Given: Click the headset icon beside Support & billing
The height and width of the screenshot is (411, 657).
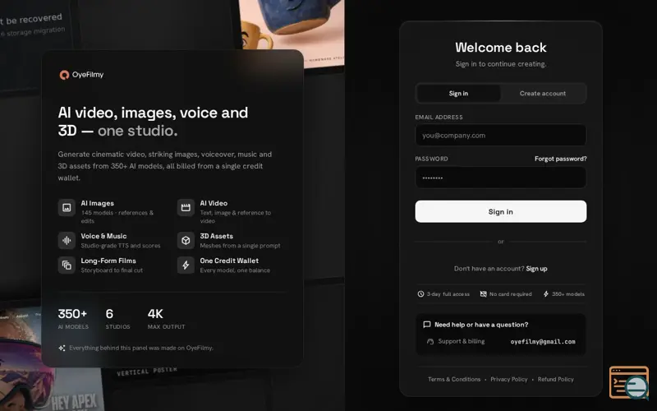Looking at the screenshot, I should pyautogui.click(x=430, y=341).
